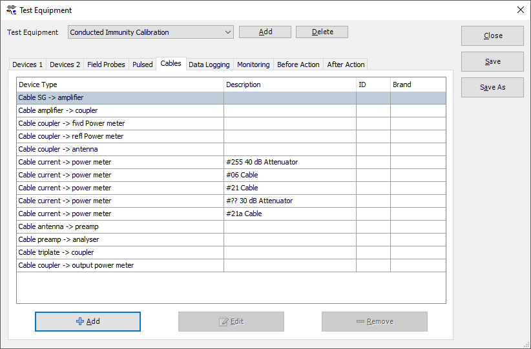Click the Delete test equipment button

point(322,32)
